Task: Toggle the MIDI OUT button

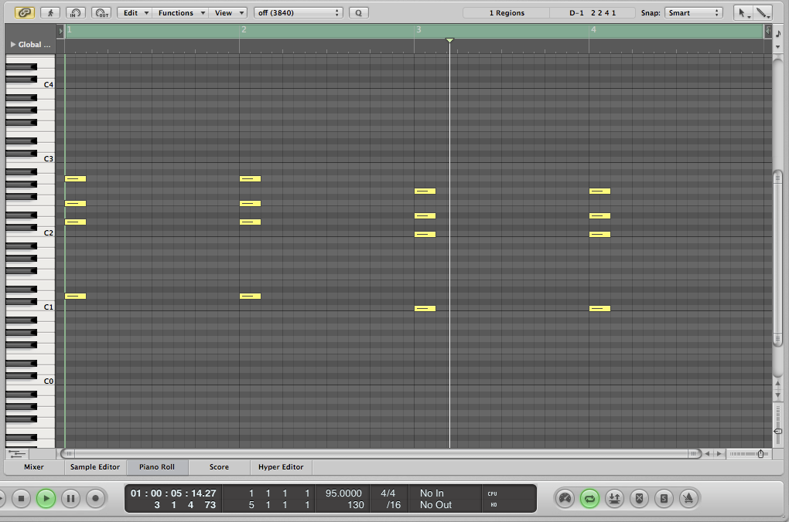Action: pos(101,12)
